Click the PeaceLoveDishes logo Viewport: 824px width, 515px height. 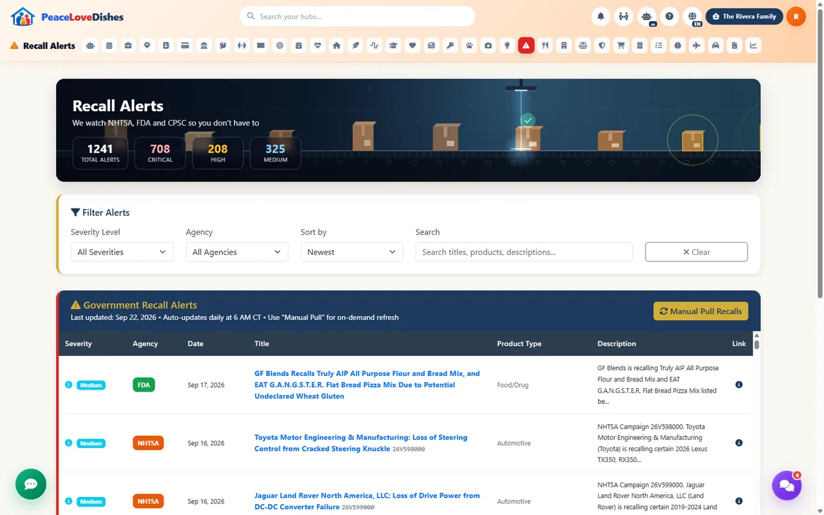coord(68,17)
